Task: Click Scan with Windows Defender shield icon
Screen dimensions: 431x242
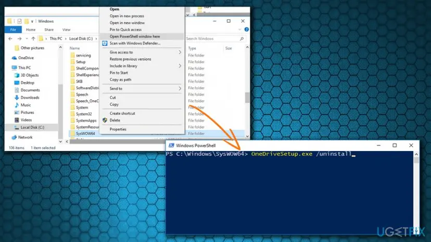Action: [105, 43]
